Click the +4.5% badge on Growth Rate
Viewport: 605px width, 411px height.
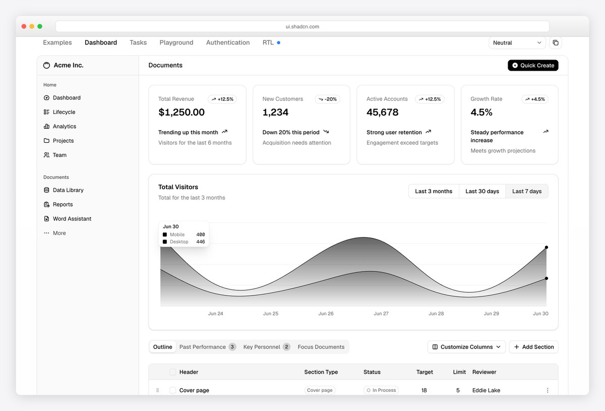[x=535, y=99]
